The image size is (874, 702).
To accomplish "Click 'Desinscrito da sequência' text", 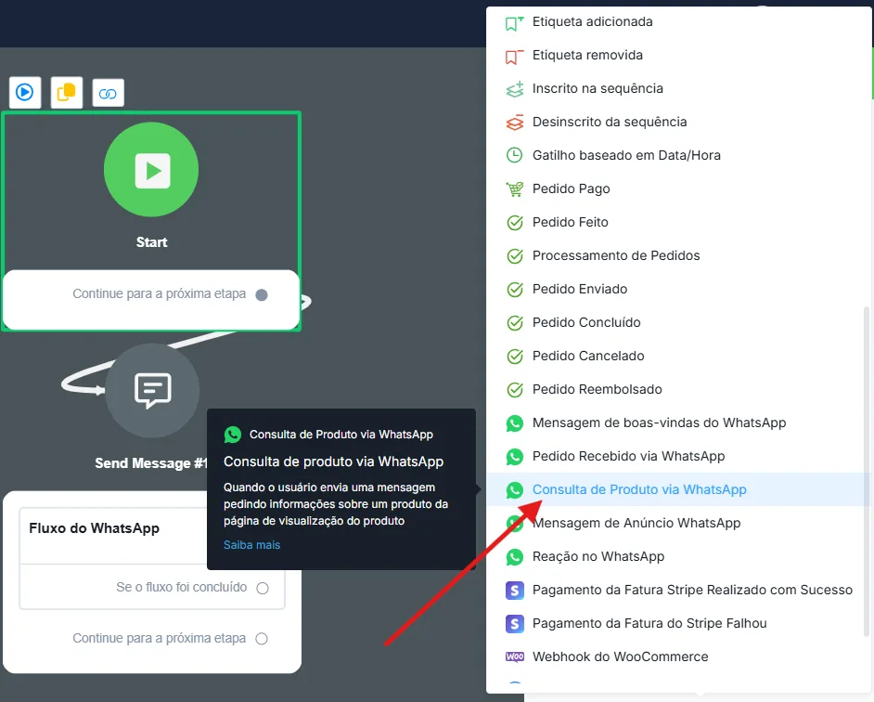I will click(610, 123).
